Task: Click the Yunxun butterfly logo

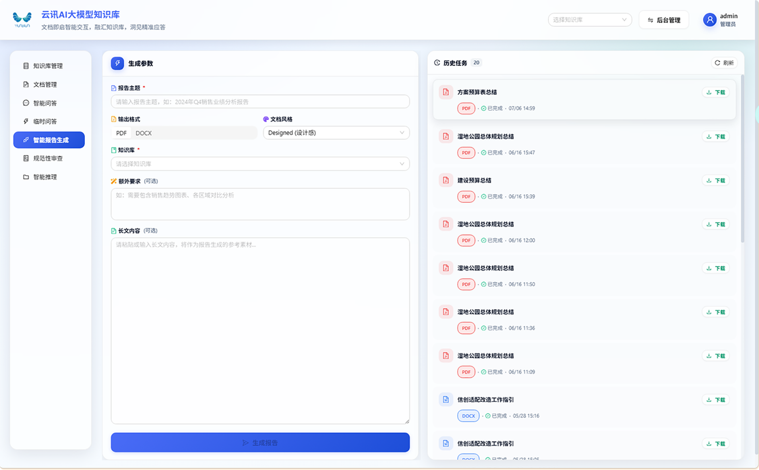Action: [x=22, y=20]
